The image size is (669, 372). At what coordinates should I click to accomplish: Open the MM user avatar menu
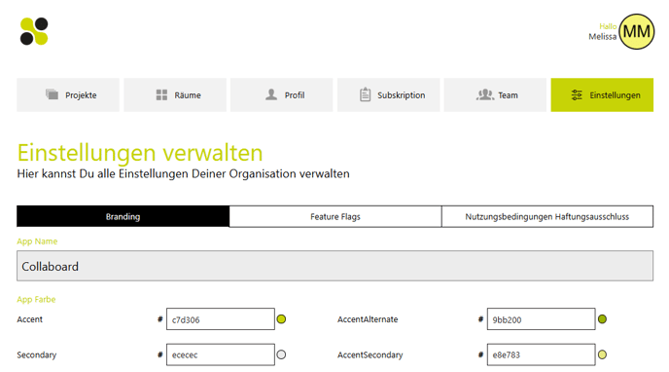(x=637, y=31)
